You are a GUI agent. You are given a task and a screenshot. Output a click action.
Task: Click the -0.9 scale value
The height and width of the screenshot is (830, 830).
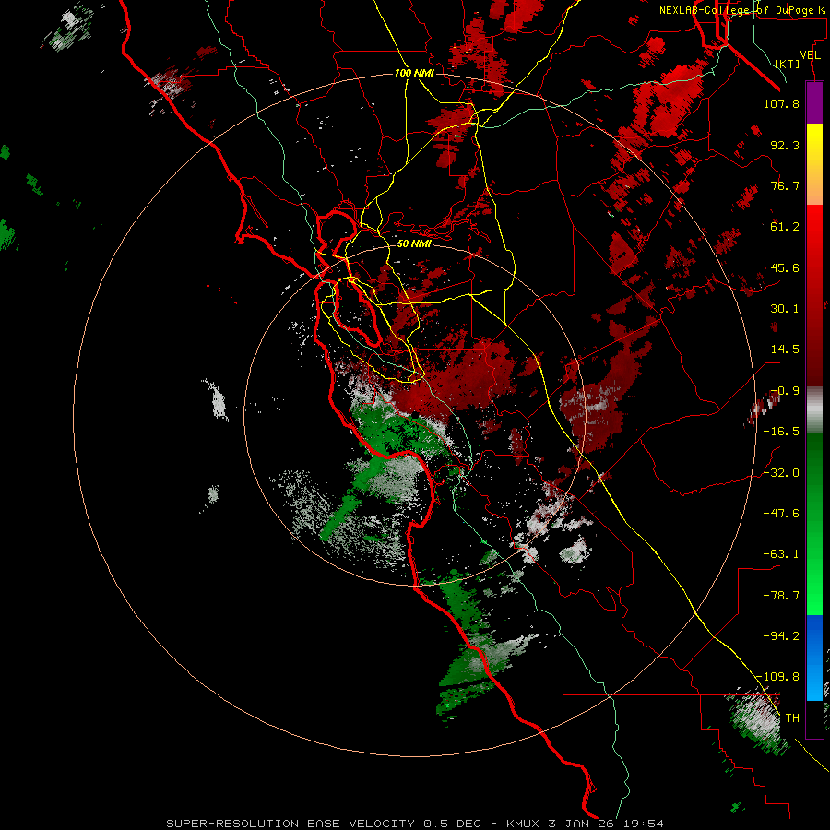coord(785,391)
